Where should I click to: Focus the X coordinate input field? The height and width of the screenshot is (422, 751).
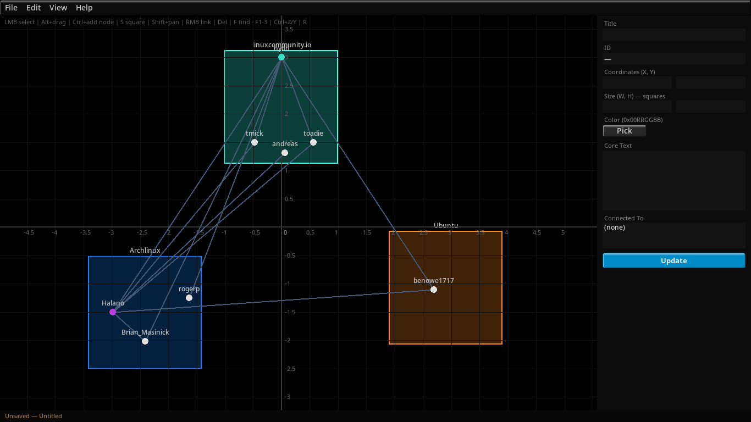coord(637,82)
